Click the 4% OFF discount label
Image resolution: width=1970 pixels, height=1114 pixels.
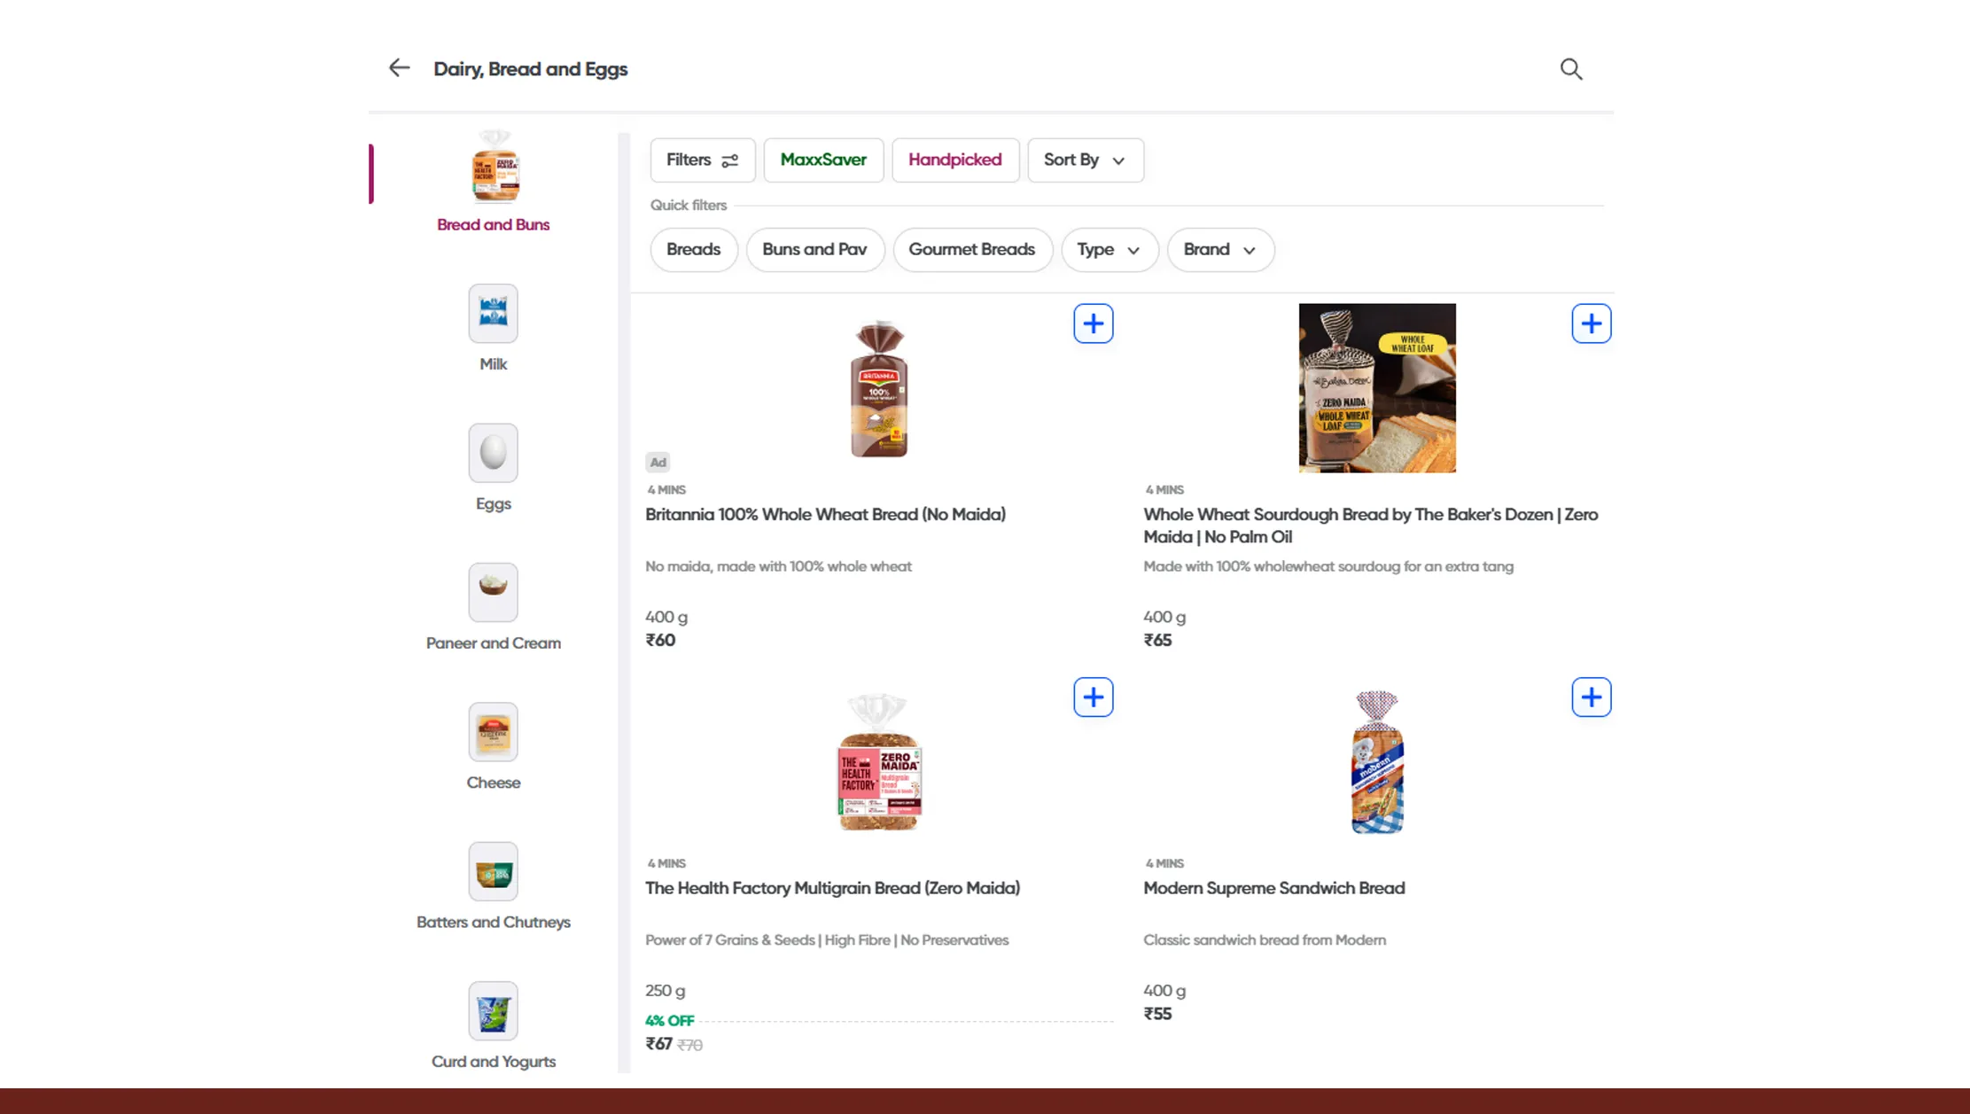(x=669, y=1020)
